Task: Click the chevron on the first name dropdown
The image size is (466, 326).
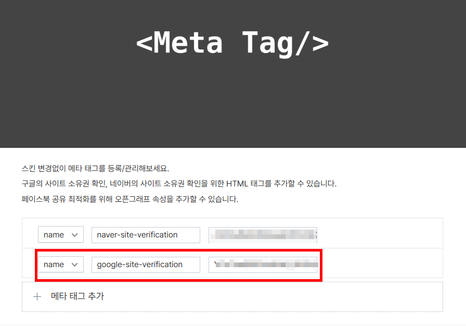Action: click(x=76, y=234)
